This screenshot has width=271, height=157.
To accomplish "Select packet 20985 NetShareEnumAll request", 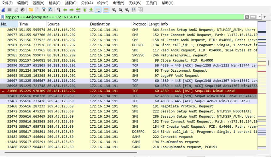I will pyautogui.click(x=129, y=55).
